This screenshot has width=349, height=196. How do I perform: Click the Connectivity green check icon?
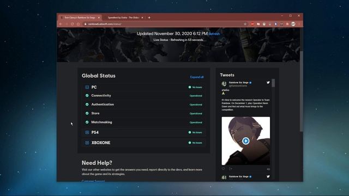87,96
